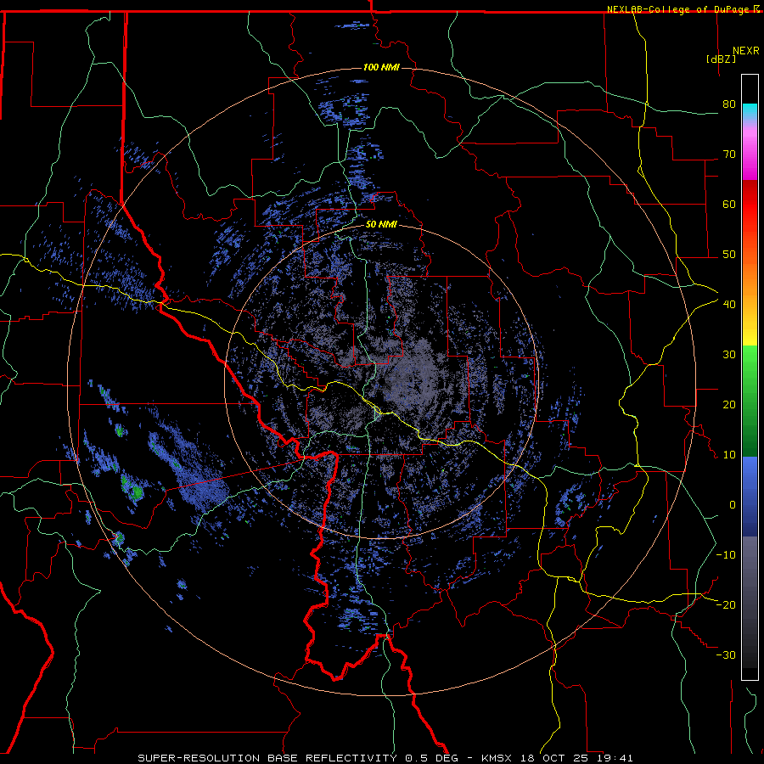Click the 60 dBZ scale value
The image size is (764, 764).
coord(729,204)
